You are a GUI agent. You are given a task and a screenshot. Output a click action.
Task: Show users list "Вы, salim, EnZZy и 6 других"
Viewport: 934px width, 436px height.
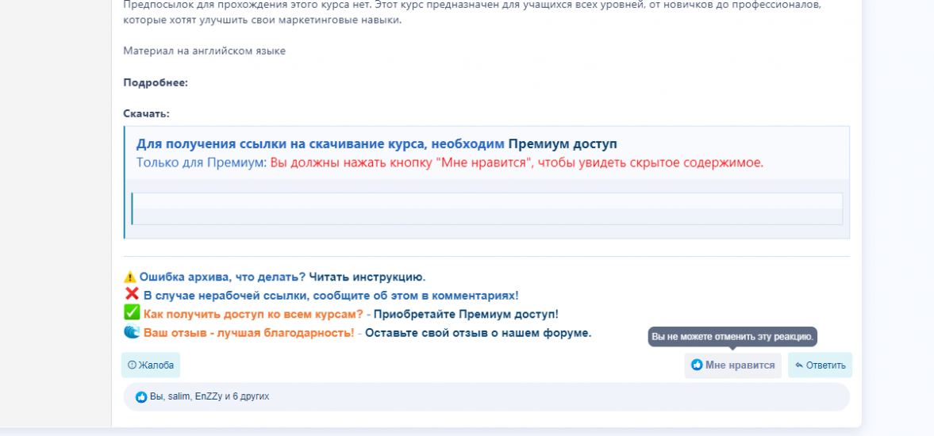(209, 396)
